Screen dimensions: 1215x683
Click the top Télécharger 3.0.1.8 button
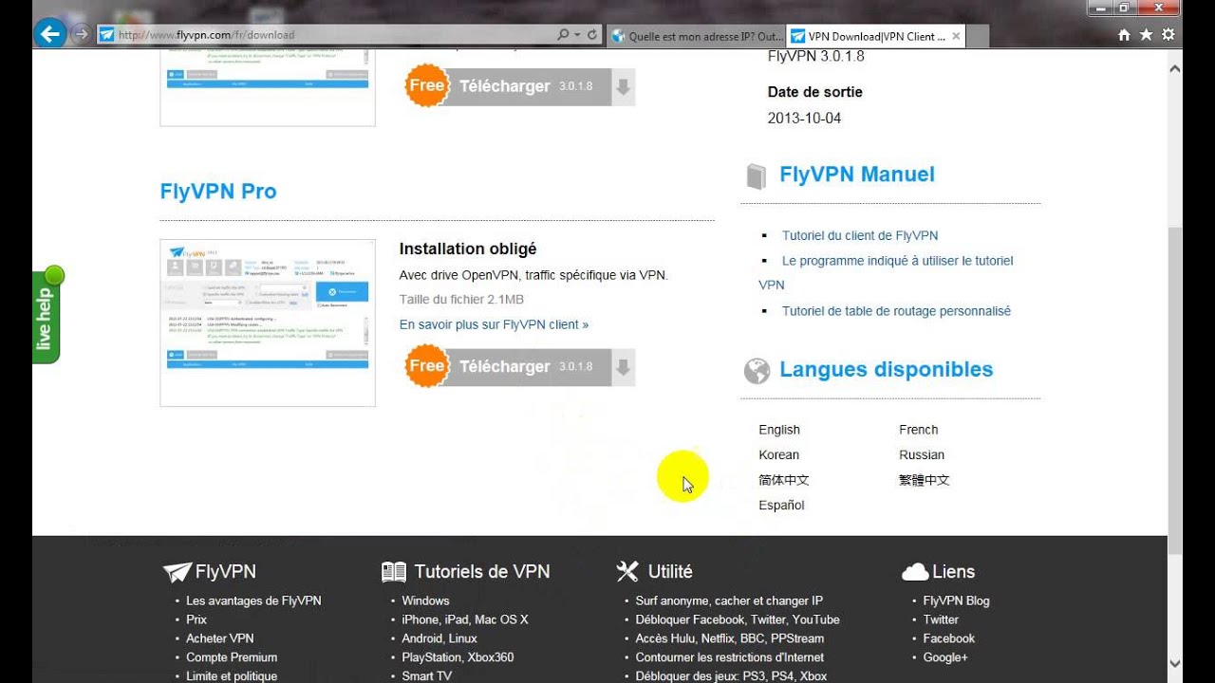pos(519,86)
